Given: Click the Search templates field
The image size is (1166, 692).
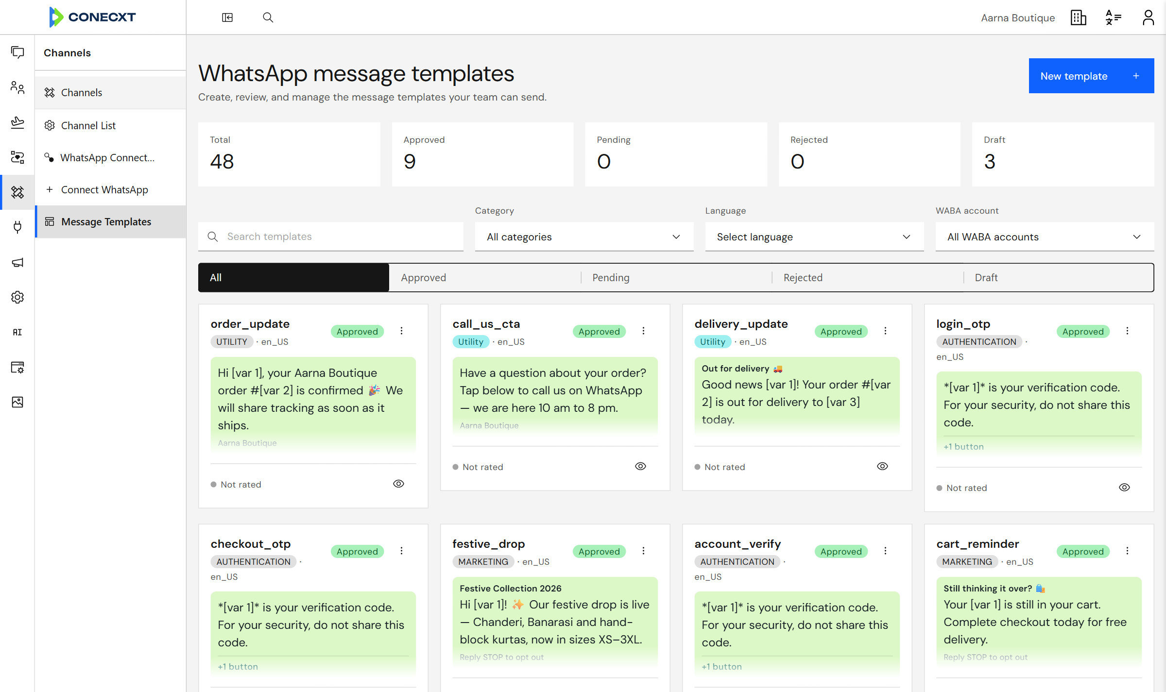Looking at the screenshot, I should tap(330, 236).
